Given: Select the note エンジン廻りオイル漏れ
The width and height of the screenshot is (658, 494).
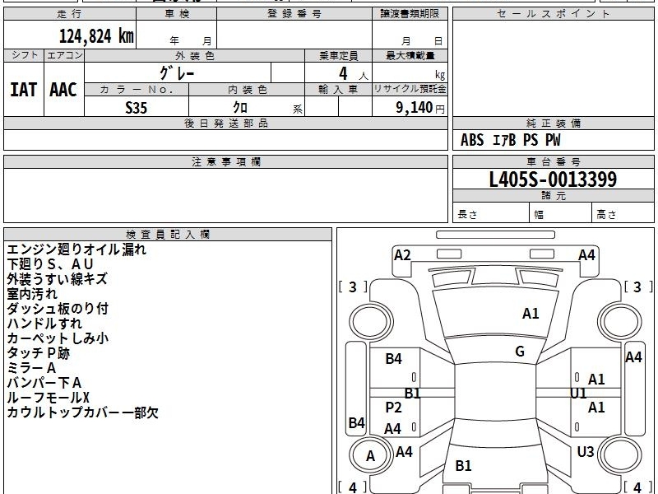Looking at the screenshot, I should click(x=76, y=249).
